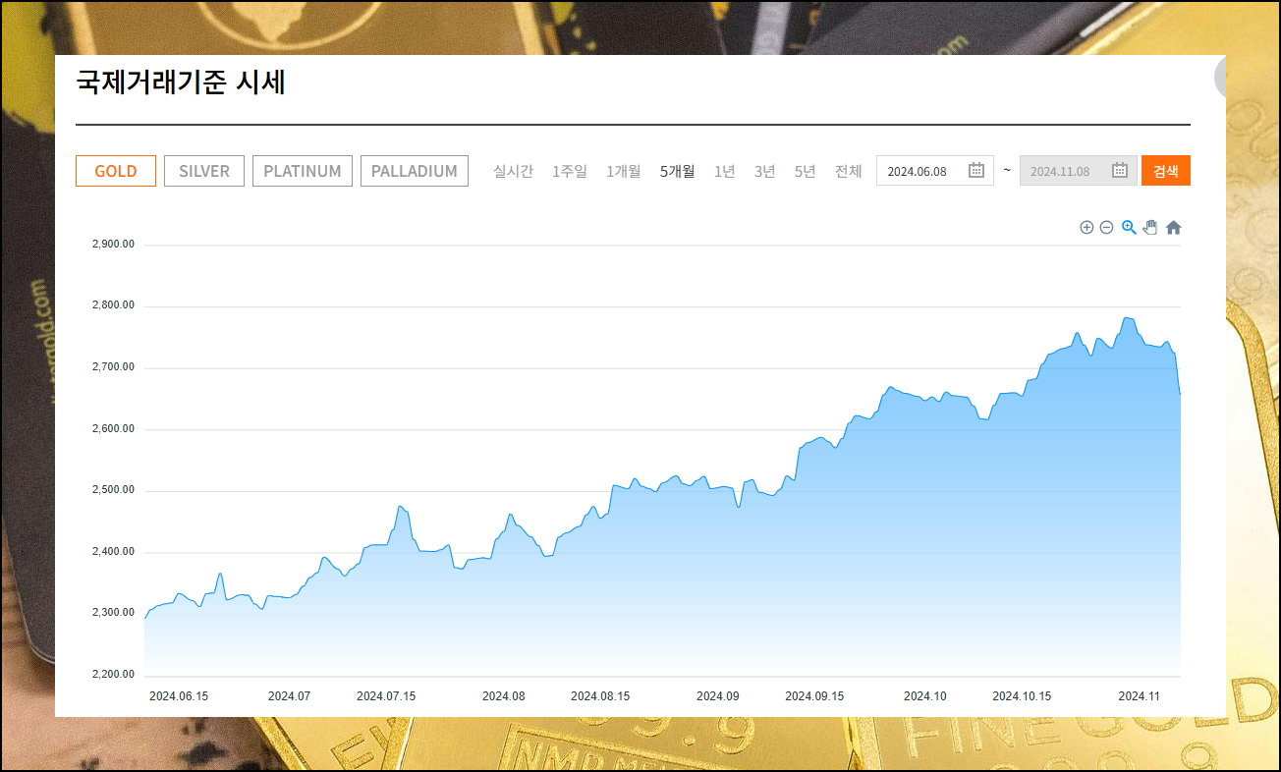Viewport: 1281px width, 772px height.
Task: Switch to SILVER prices
Action: pos(204,171)
